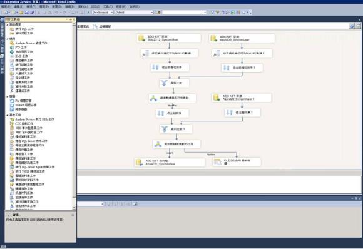This screenshot has width=363, height=249.
Task: Open the first menu in menu bar
Action: click(x=6, y=6)
